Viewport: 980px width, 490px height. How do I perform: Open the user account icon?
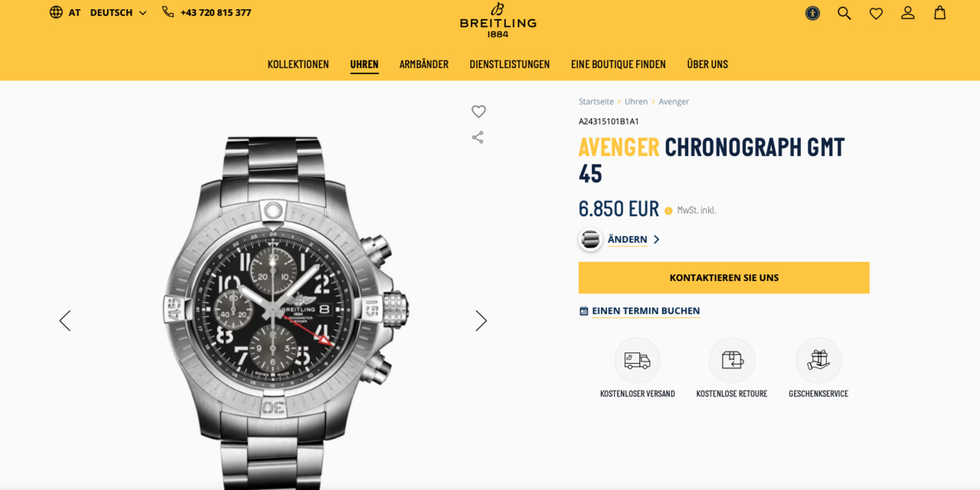[908, 13]
